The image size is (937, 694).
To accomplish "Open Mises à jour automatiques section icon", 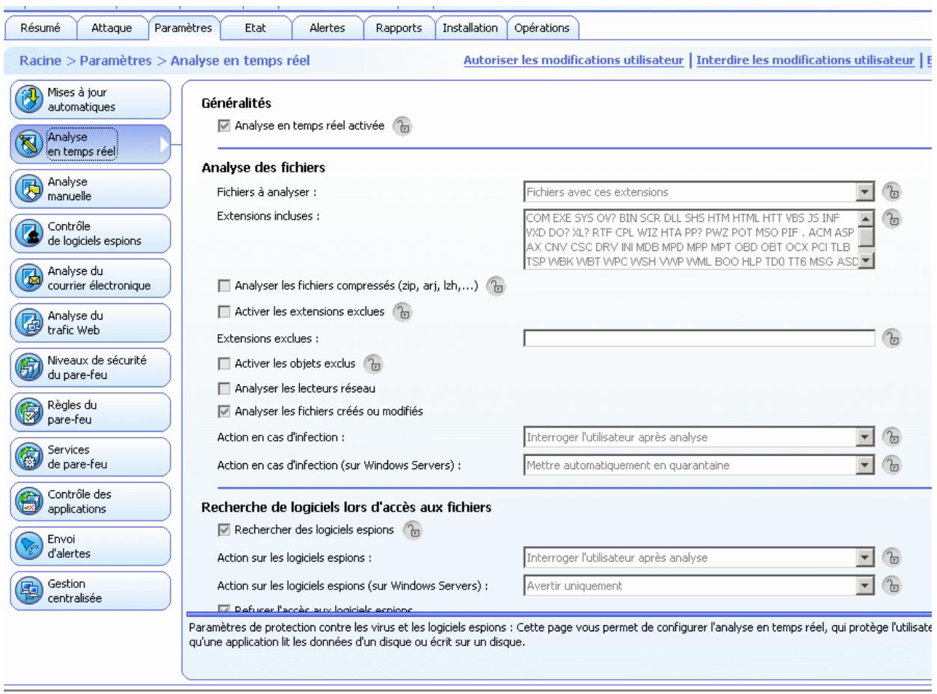I will tap(29, 101).
